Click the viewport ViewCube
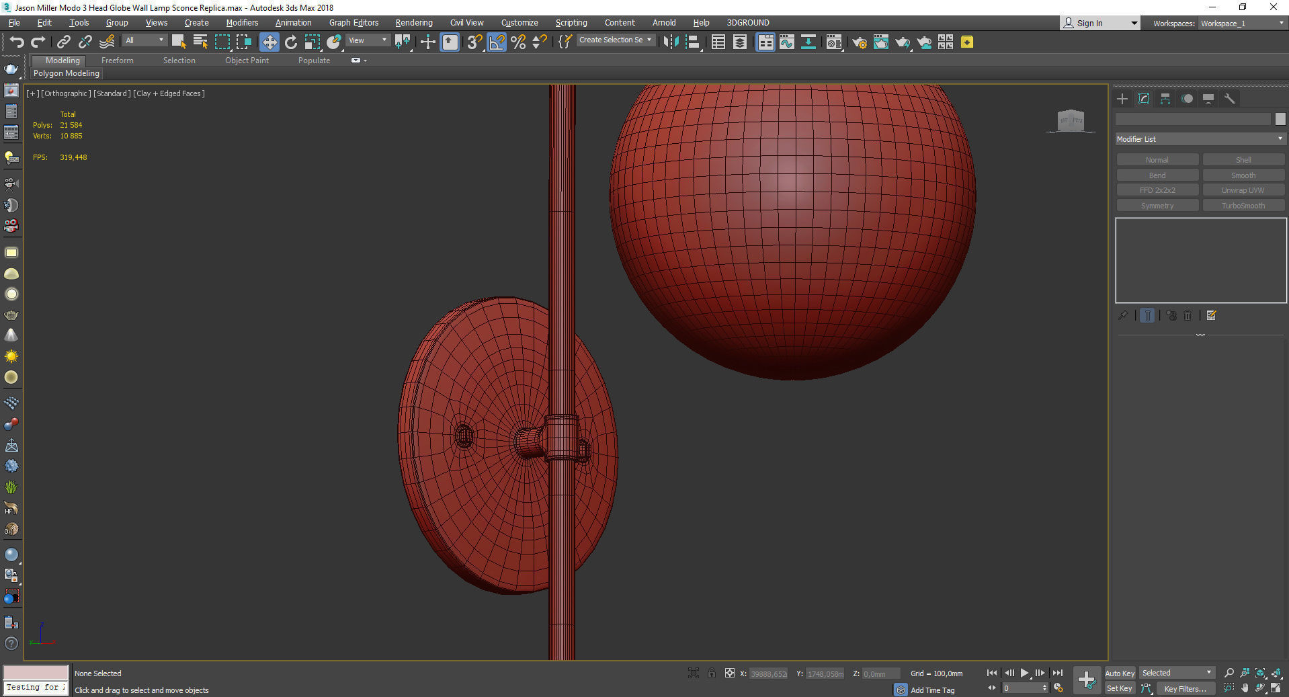Image resolution: width=1289 pixels, height=697 pixels. click(x=1071, y=121)
